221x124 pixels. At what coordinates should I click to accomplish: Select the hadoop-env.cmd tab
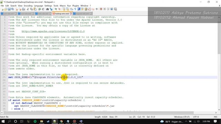coord(62,14)
